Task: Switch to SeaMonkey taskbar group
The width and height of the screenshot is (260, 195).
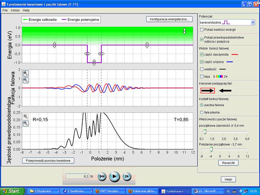Action: pyautogui.click(x=76, y=191)
